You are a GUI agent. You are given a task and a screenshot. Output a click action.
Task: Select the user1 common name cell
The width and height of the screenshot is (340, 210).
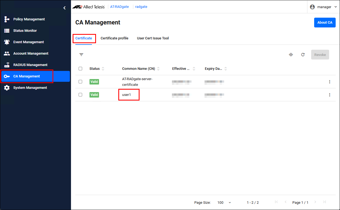coord(126,95)
